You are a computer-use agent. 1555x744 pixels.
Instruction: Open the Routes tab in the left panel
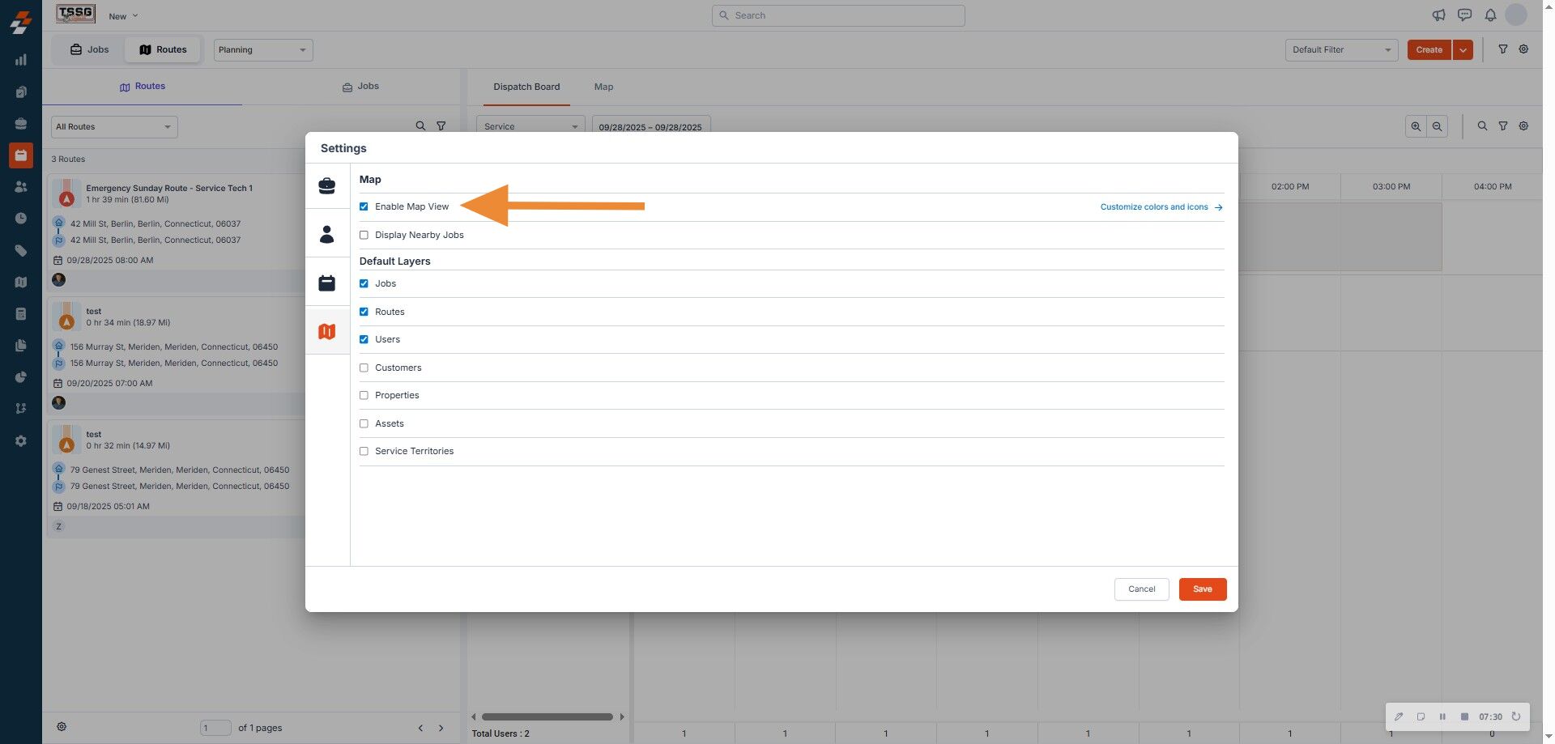tap(143, 87)
